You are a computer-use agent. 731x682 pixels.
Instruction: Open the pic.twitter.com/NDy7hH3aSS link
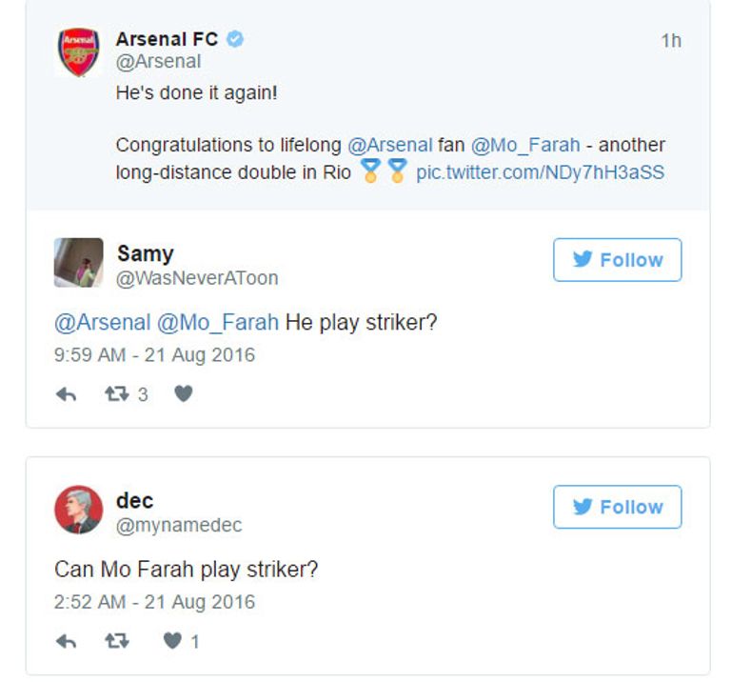point(540,172)
